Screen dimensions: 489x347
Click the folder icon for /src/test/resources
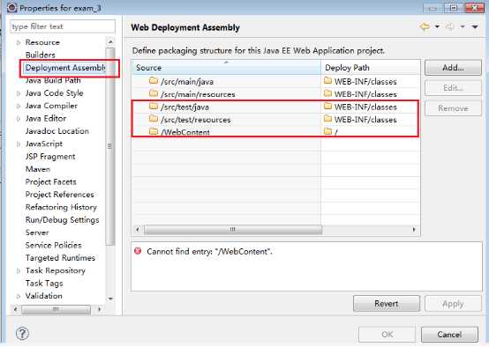[153, 119]
